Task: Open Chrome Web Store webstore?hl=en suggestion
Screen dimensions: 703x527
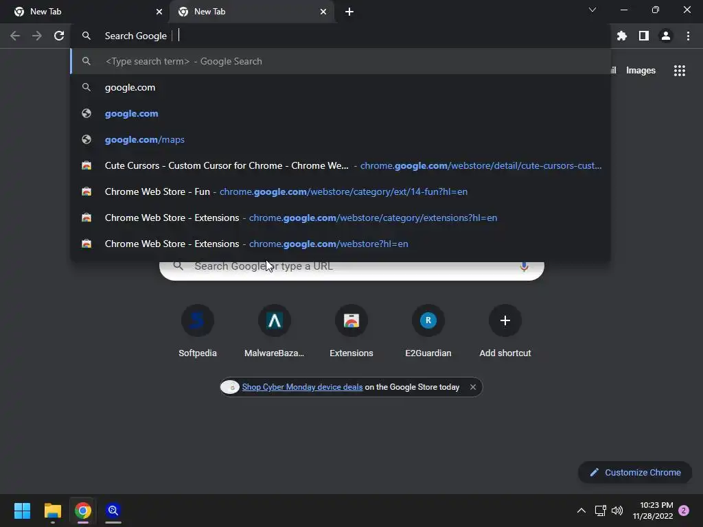Action: click(341, 244)
